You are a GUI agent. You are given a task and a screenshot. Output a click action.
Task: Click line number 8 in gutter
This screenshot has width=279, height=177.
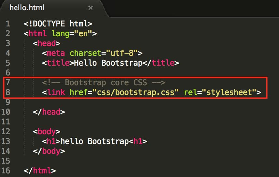pyautogui.click(x=8, y=92)
